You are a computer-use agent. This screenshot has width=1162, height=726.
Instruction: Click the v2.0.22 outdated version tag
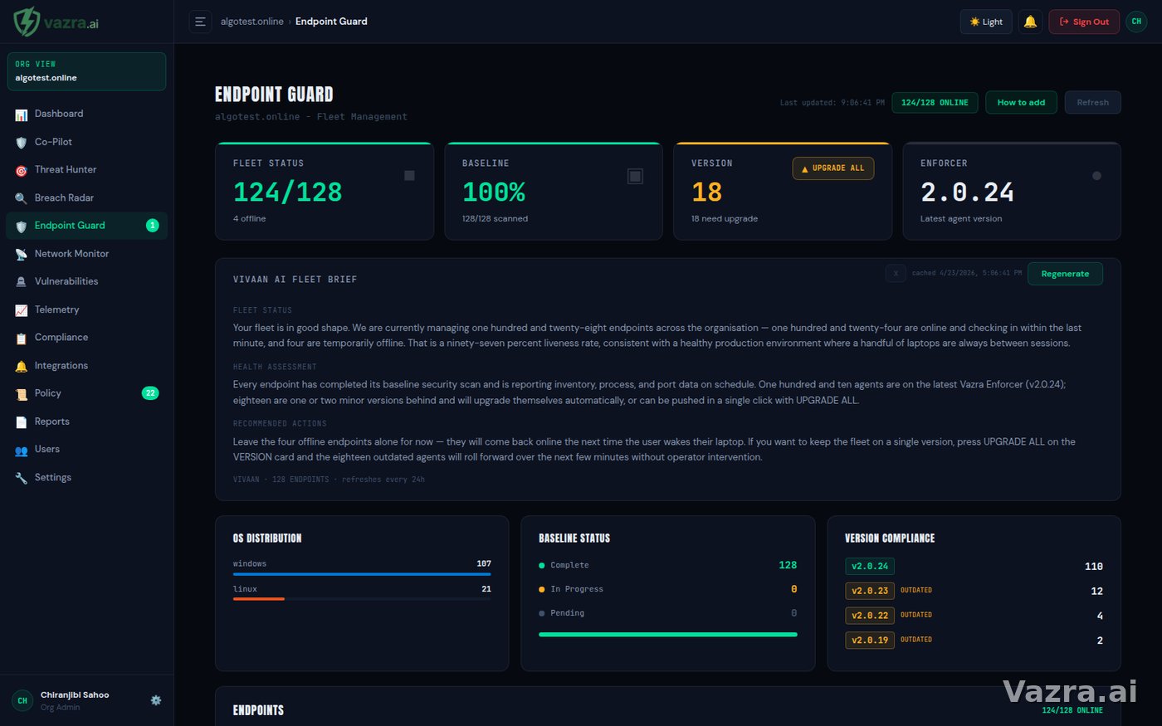click(870, 616)
